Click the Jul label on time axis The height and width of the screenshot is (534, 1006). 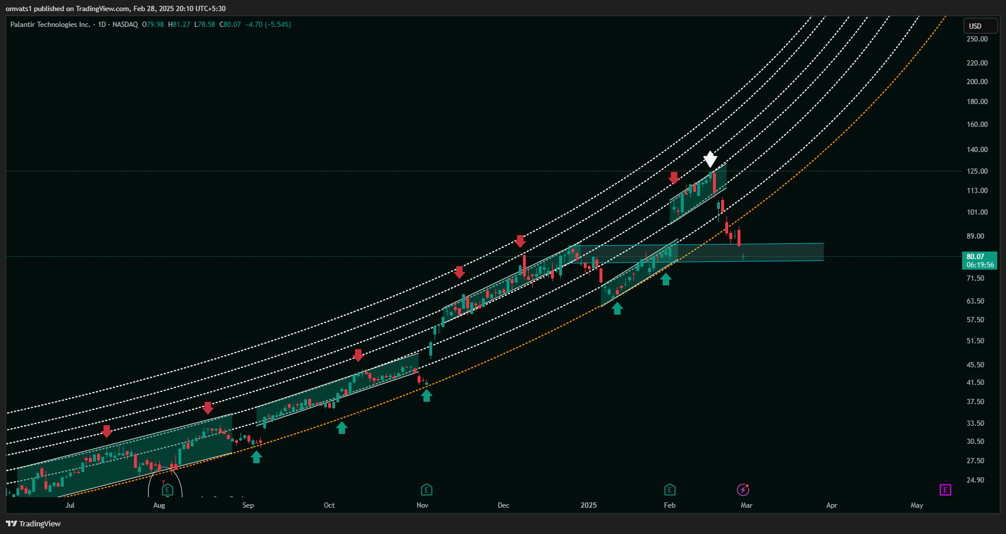coord(70,505)
